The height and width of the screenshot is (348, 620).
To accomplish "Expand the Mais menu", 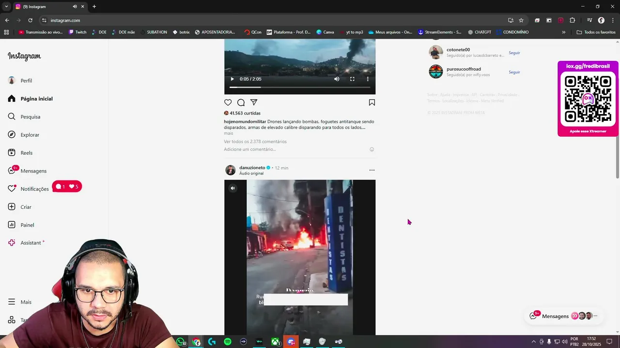I will click(x=19, y=302).
